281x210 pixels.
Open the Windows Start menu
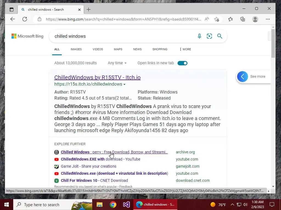tap(7, 205)
